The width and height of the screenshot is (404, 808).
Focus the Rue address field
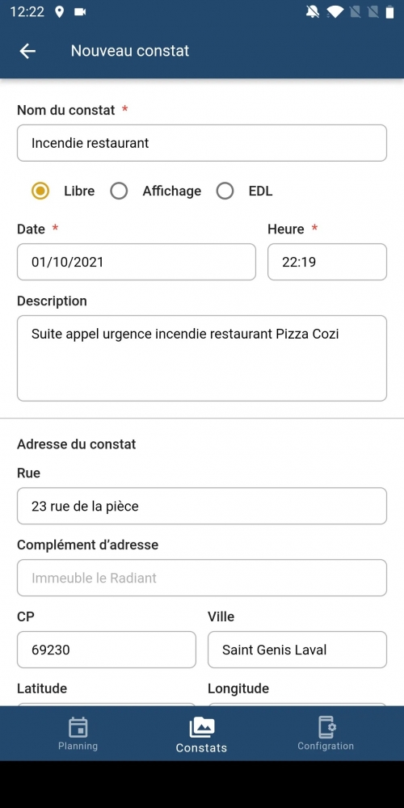[202, 506]
